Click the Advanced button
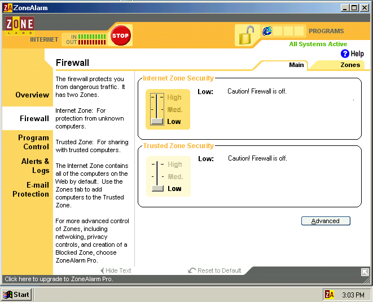Image resolution: width=373 pixels, height=302 pixels. pyautogui.click(x=326, y=221)
